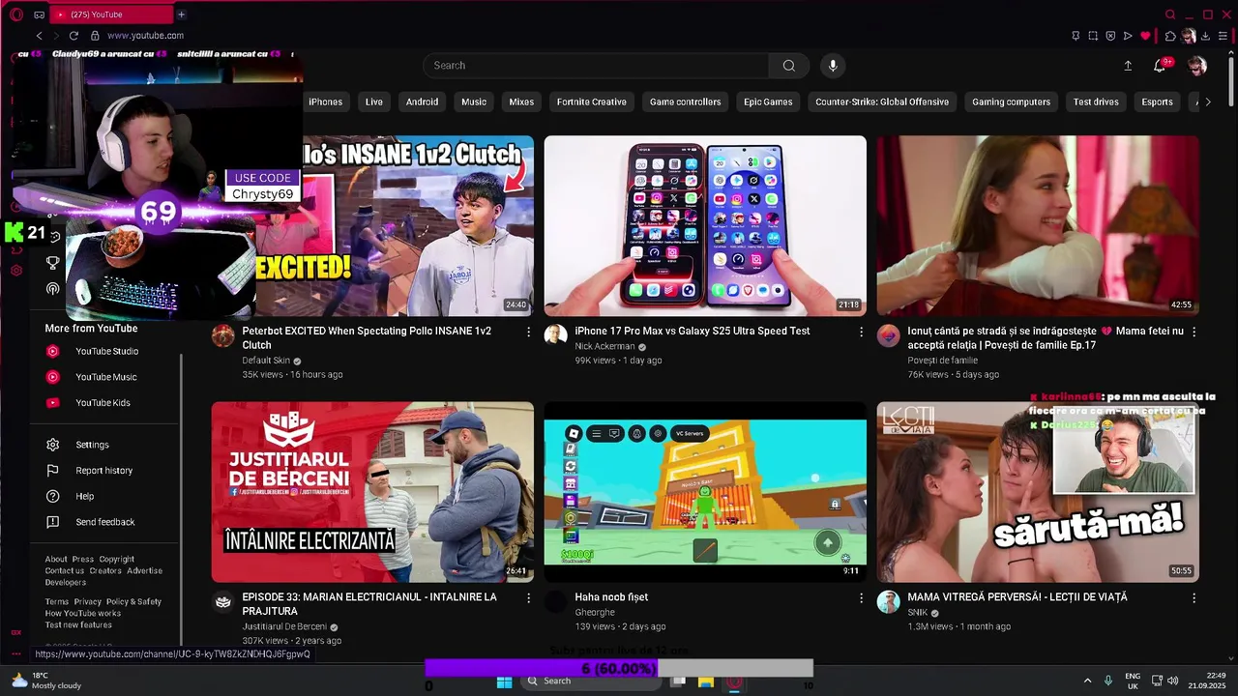
Task: Open Opera easy setup sliders icon
Action: (x=1223, y=36)
